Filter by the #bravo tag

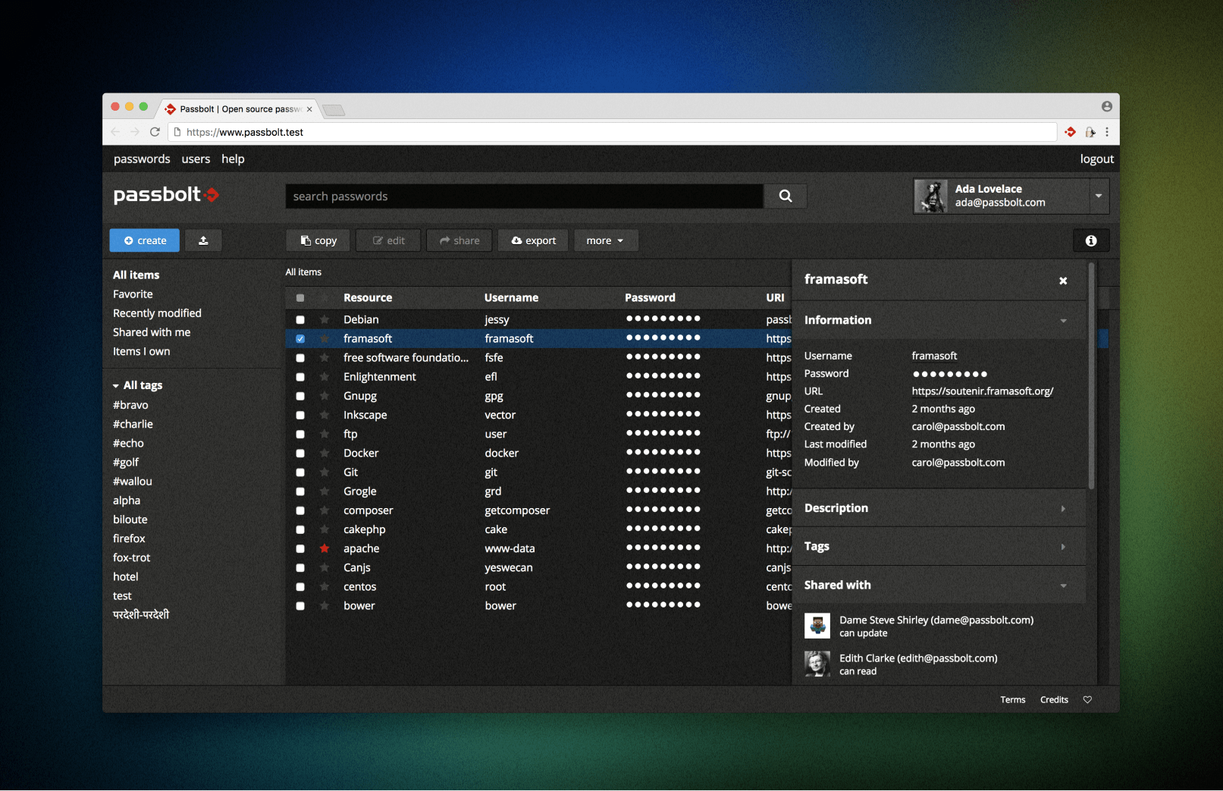coord(130,405)
